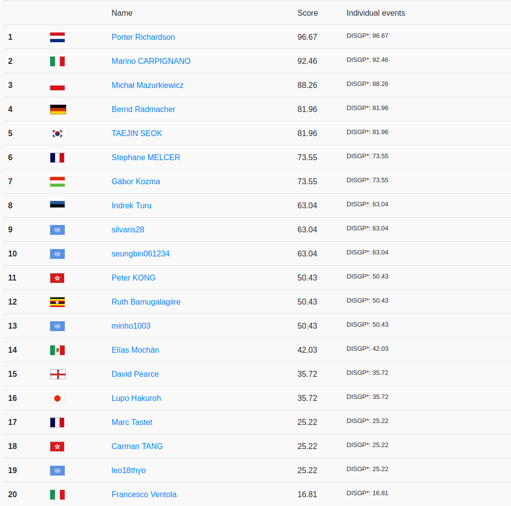This screenshot has width=511, height=506.
Task: Open Francesco Ventola's profile link
Action: click(x=144, y=495)
